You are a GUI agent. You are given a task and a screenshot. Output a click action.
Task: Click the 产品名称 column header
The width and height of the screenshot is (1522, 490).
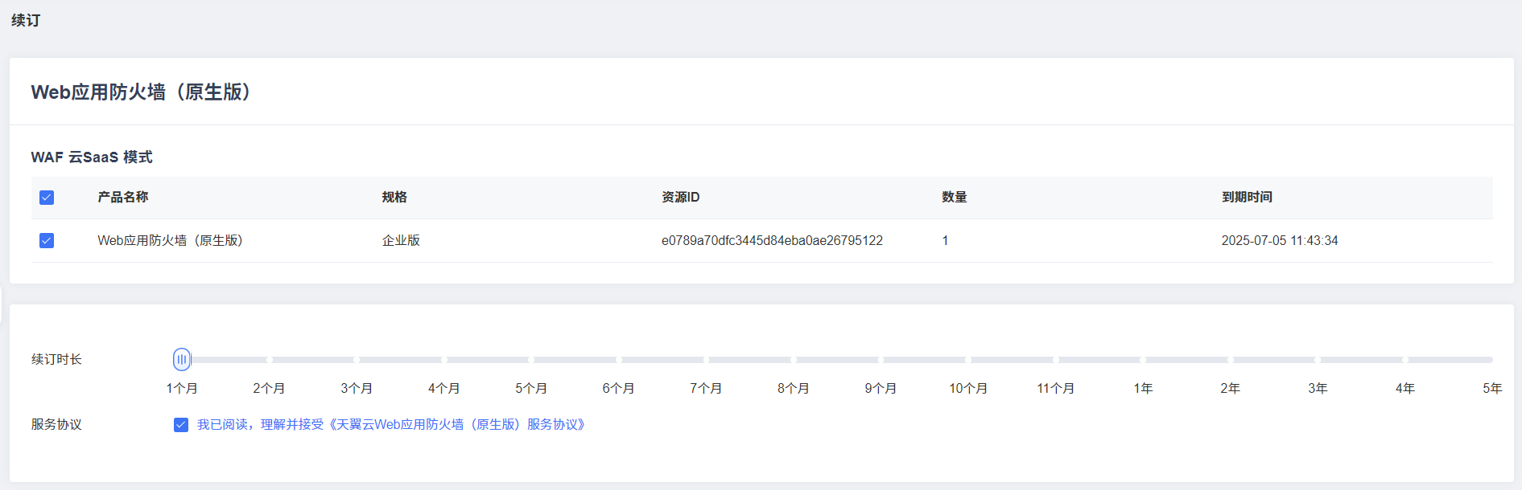123,197
